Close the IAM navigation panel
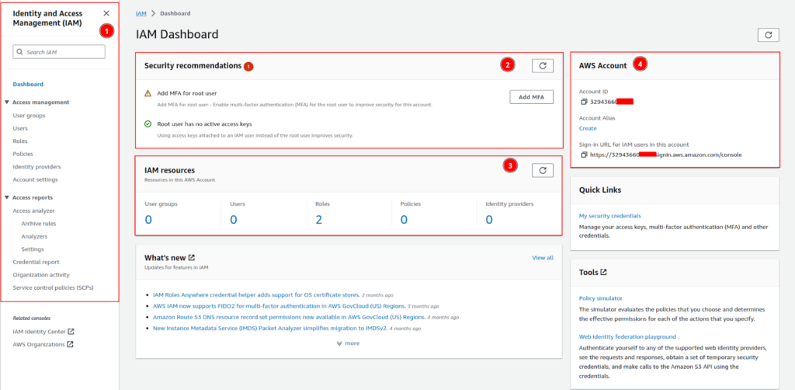The height and width of the screenshot is (390, 795). [106, 14]
